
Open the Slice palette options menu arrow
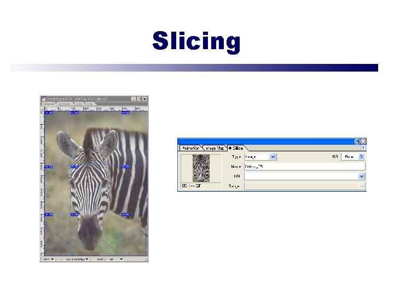pyautogui.click(x=363, y=147)
